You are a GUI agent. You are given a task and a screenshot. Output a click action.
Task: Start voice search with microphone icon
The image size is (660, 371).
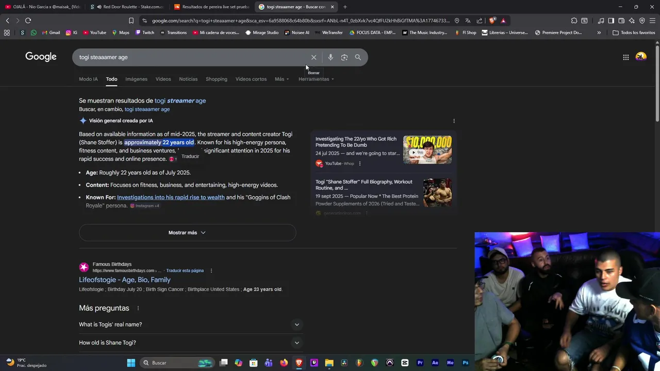[x=331, y=57]
